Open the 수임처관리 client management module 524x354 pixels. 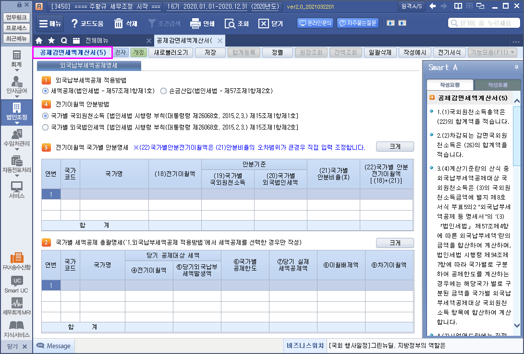click(x=16, y=138)
